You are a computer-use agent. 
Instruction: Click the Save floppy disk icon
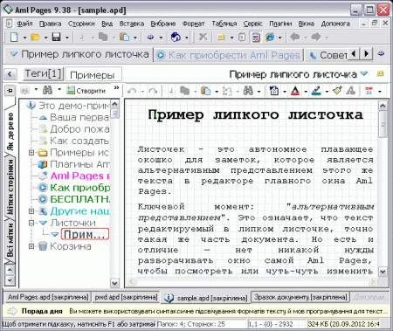coord(56,37)
